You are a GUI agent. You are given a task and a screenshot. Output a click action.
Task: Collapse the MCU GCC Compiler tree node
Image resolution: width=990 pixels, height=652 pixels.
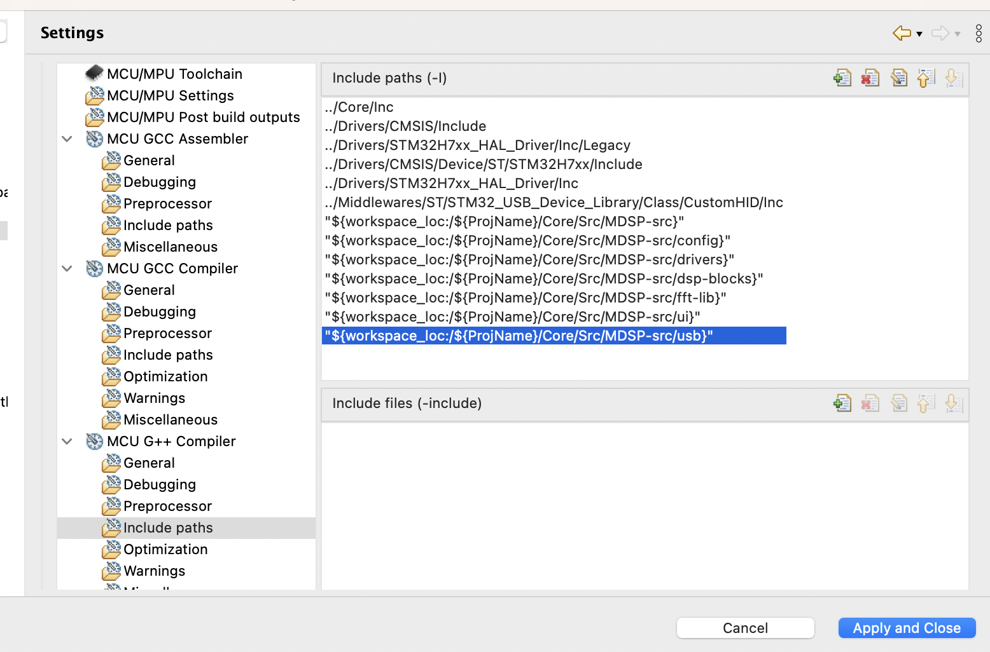pos(67,268)
